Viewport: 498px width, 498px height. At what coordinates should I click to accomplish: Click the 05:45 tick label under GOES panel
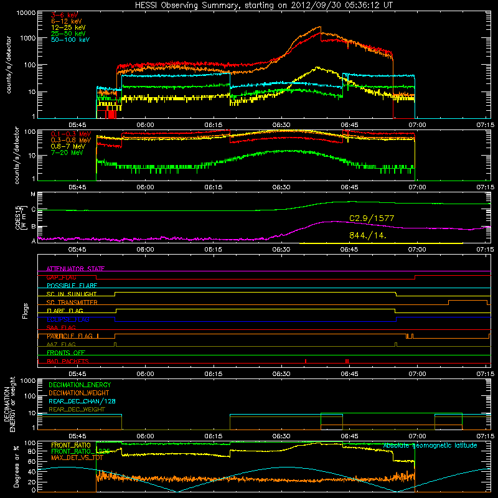pyautogui.click(x=77, y=250)
